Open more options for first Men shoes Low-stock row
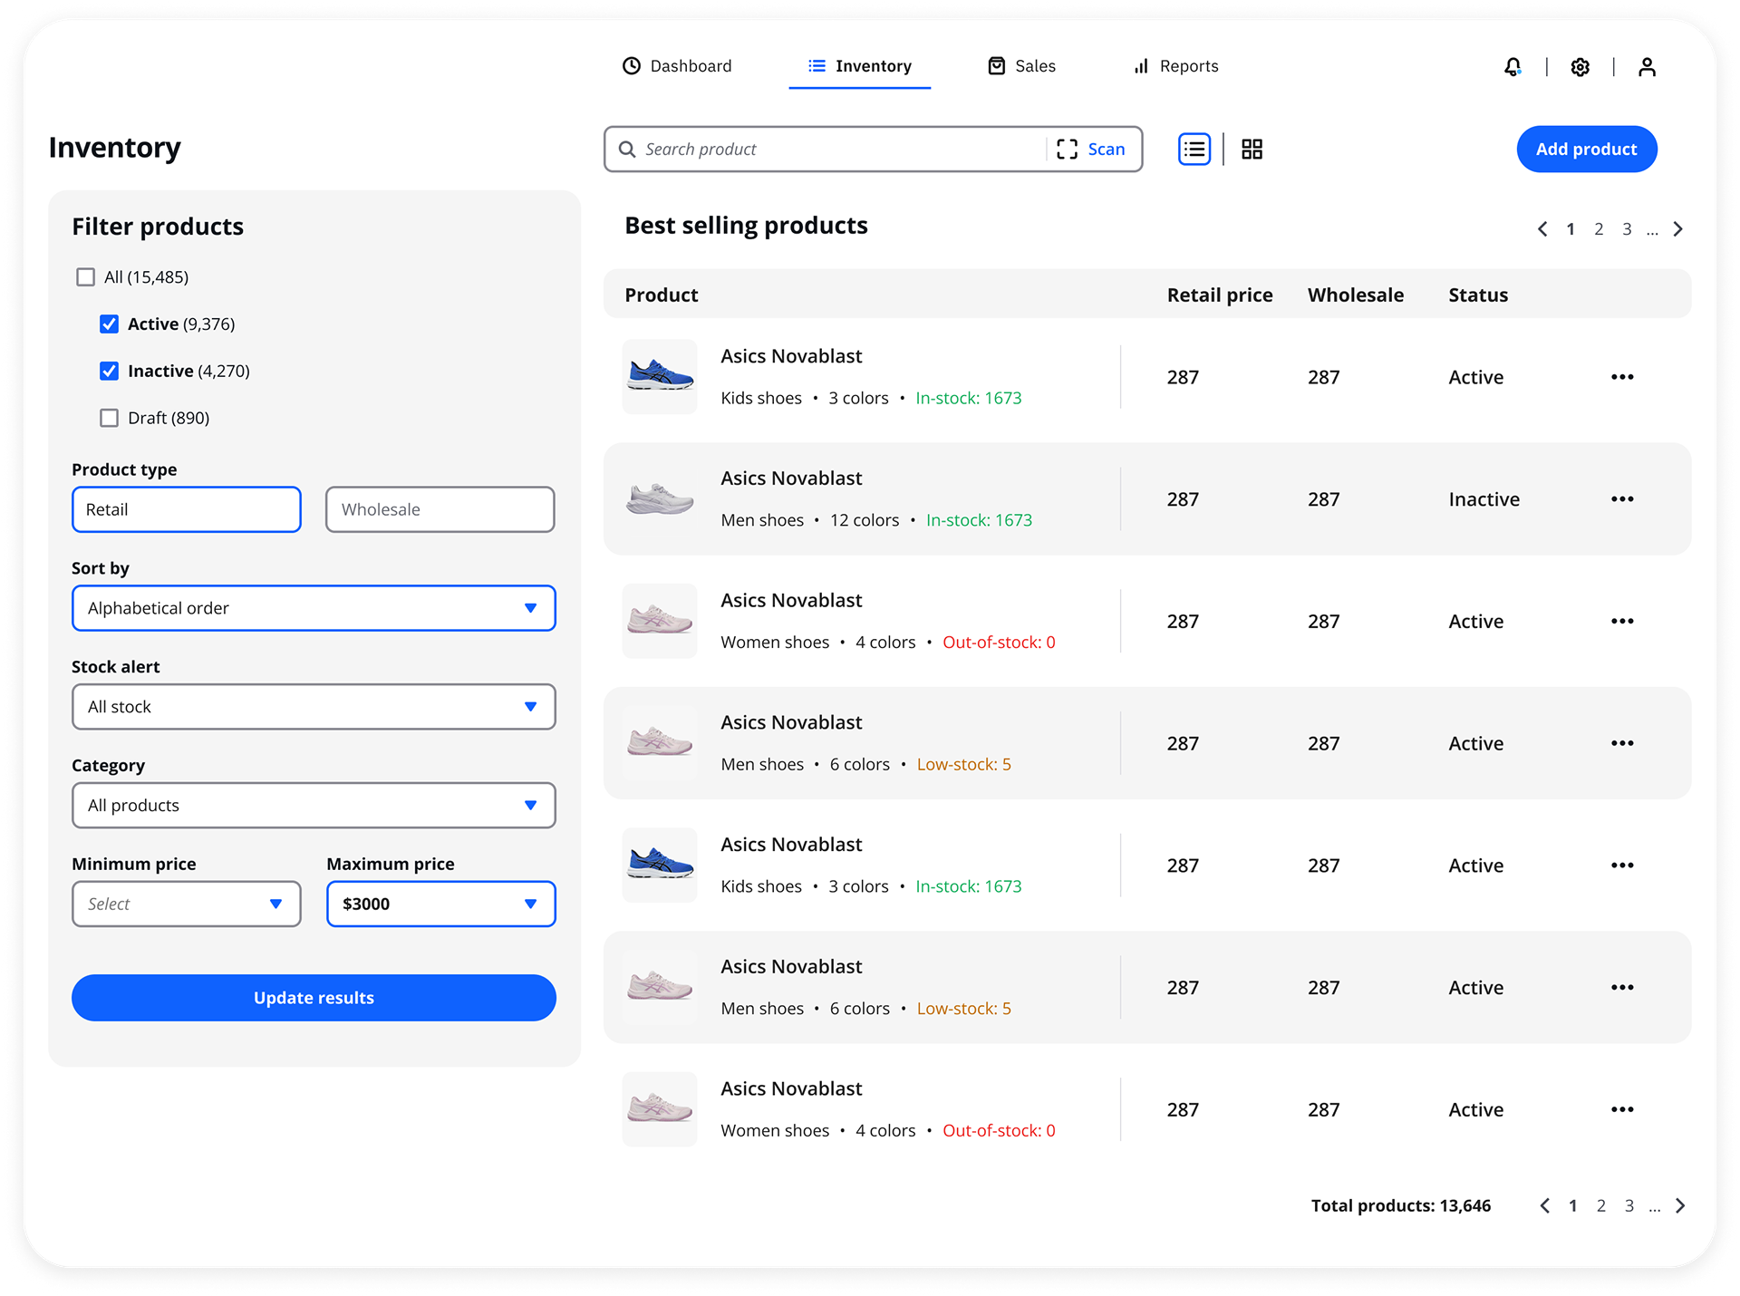 click(x=1622, y=743)
